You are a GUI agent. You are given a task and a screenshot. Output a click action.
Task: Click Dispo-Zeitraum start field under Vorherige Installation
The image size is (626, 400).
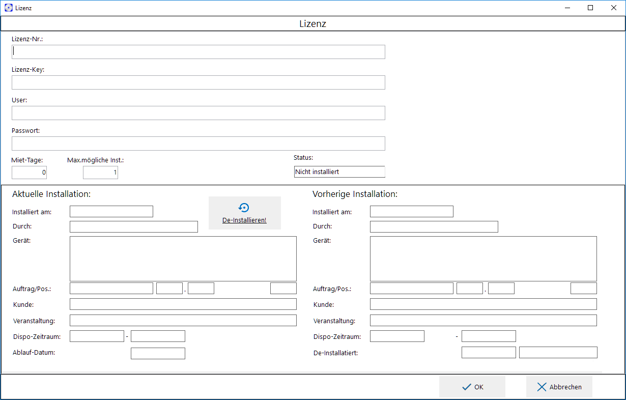pos(397,336)
